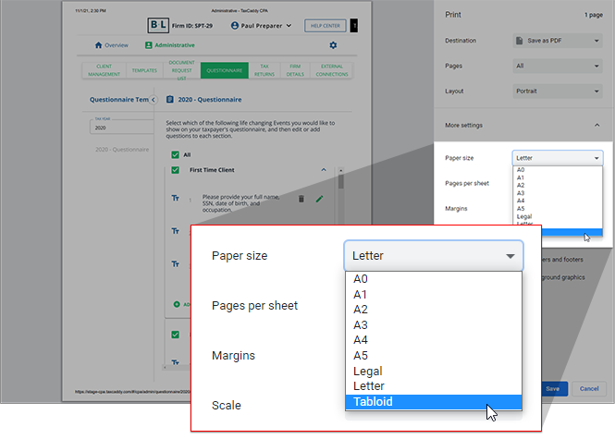Viewport: 615px width, 439px height.
Task: Select Tabloid in the enlarged paper size list
Action: tap(432, 402)
